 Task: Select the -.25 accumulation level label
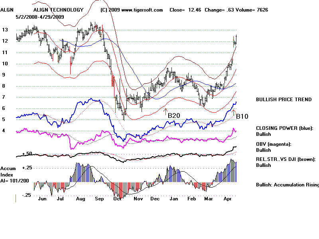tap(27, 195)
